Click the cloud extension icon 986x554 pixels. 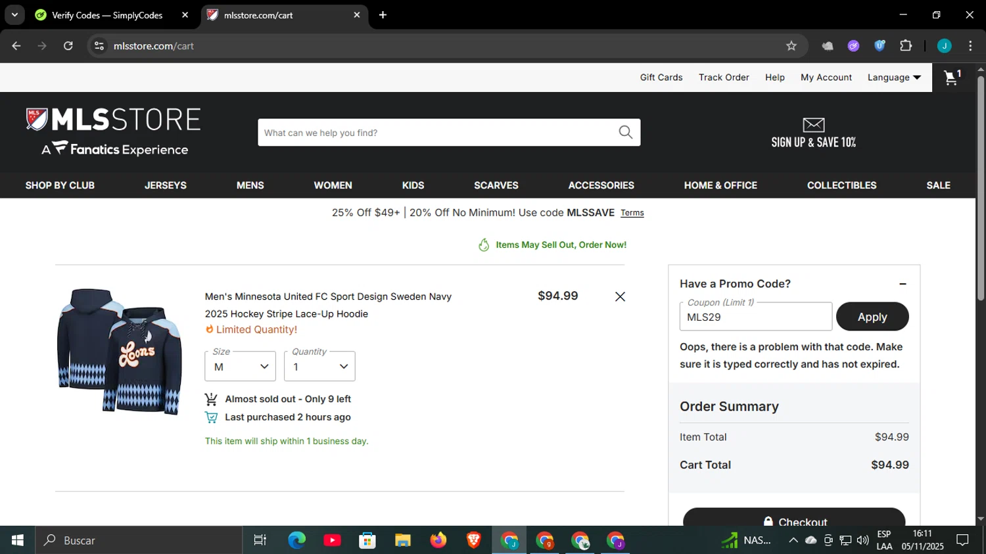828,46
